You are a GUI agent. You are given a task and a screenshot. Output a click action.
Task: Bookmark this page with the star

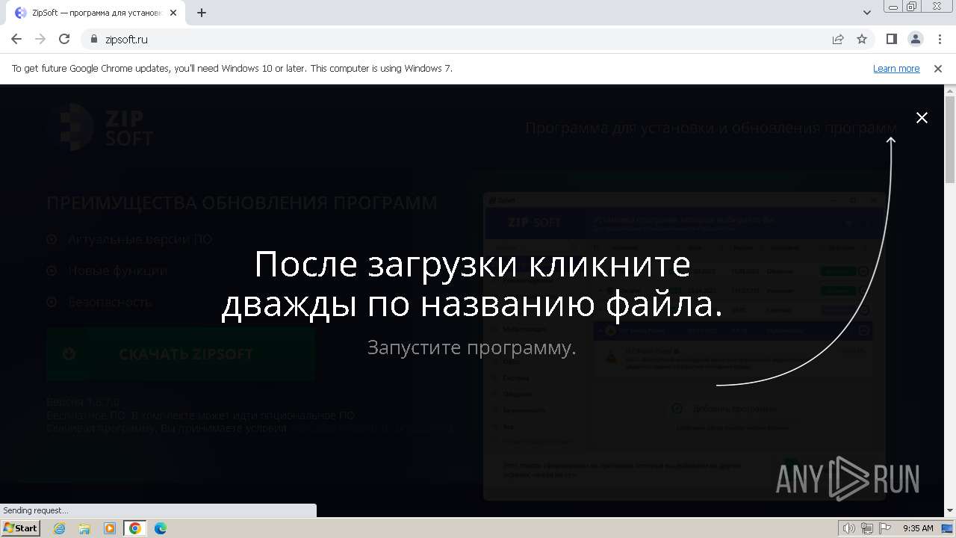point(862,39)
